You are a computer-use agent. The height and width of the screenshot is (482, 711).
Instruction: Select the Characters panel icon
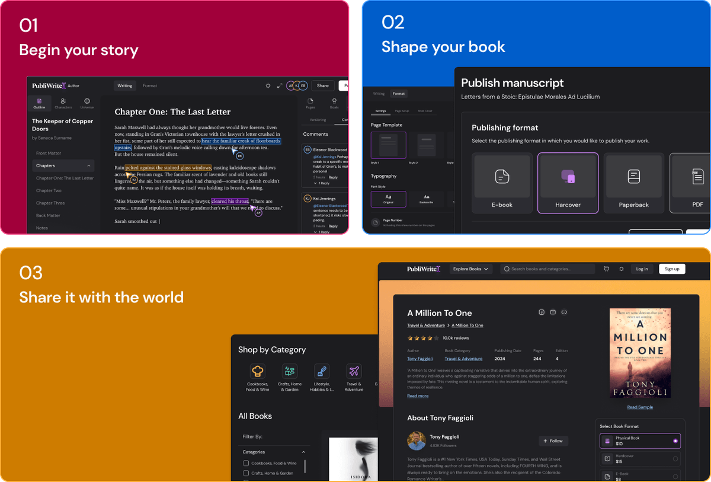tap(63, 102)
